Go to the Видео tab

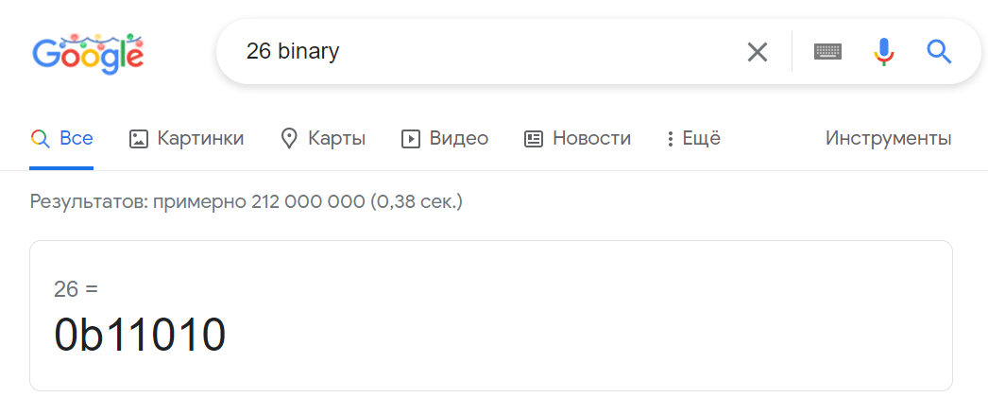click(x=446, y=139)
